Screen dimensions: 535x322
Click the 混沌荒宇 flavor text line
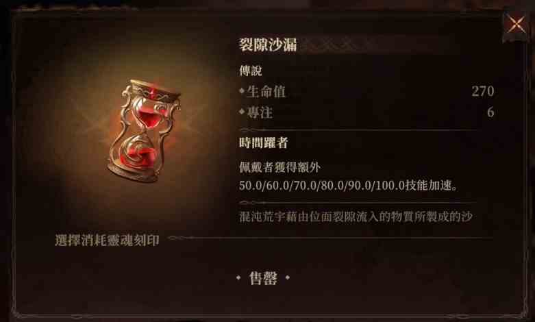[x=356, y=216]
